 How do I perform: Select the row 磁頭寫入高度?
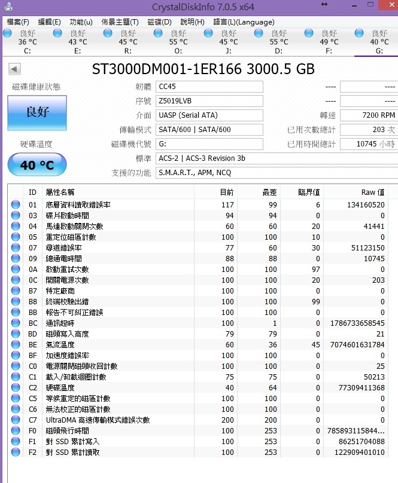[x=198, y=334]
